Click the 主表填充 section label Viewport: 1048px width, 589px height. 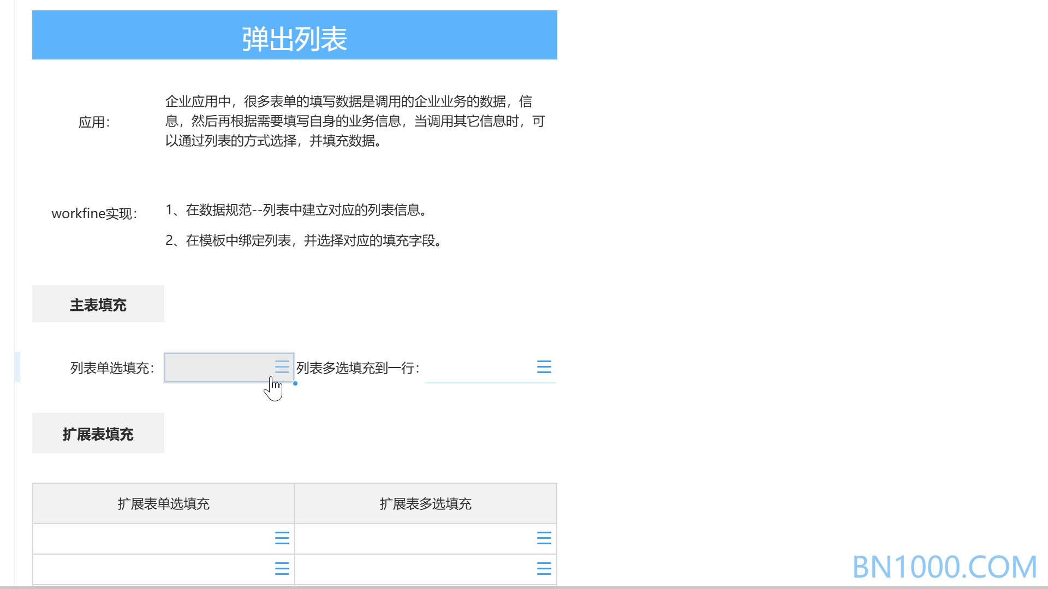[98, 304]
